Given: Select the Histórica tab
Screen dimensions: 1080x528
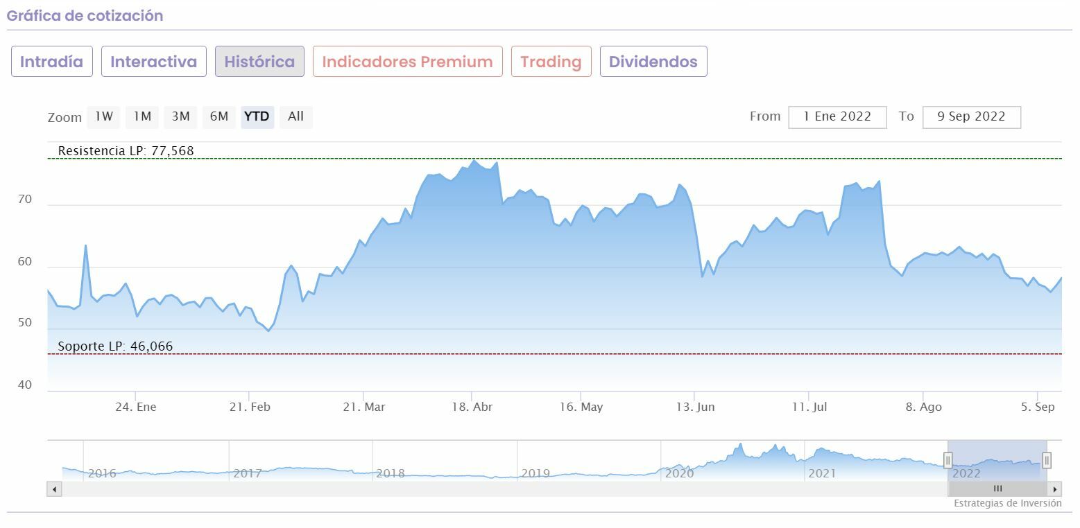Looking at the screenshot, I should click(x=259, y=62).
